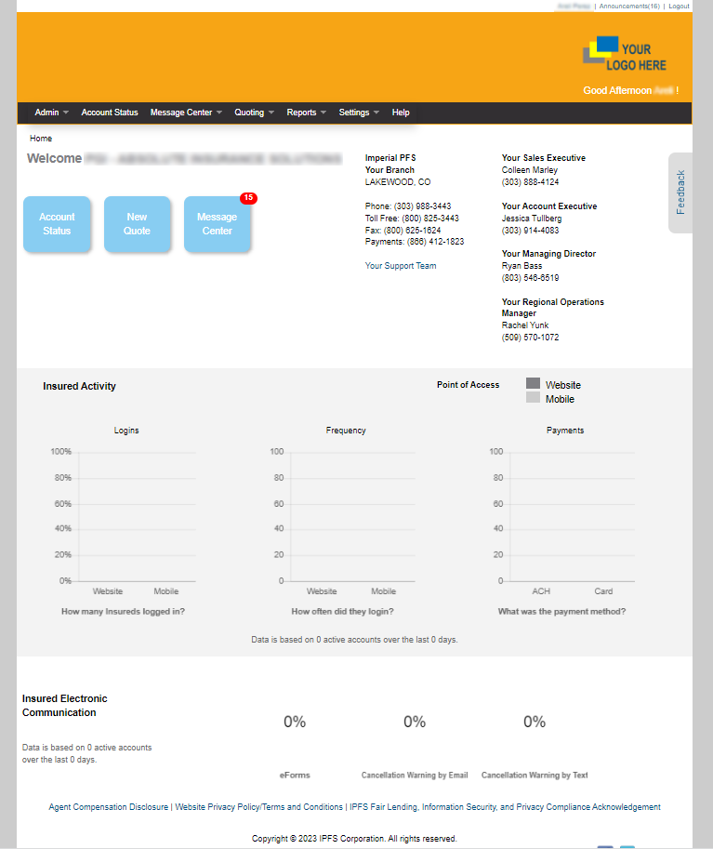Click the Toll Free: (800) 825-3443 line
Viewport: 713px width, 849px height.
click(412, 219)
